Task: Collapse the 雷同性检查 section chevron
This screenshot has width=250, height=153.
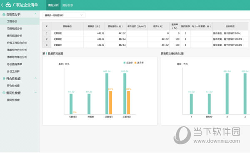Action: (35, 92)
